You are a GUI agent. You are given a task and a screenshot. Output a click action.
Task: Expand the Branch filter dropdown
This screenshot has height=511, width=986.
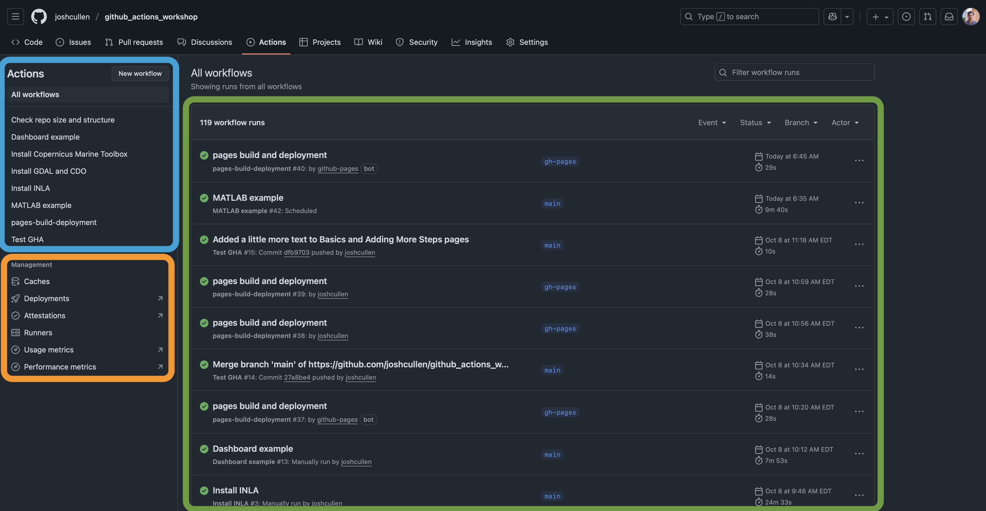(x=801, y=122)
